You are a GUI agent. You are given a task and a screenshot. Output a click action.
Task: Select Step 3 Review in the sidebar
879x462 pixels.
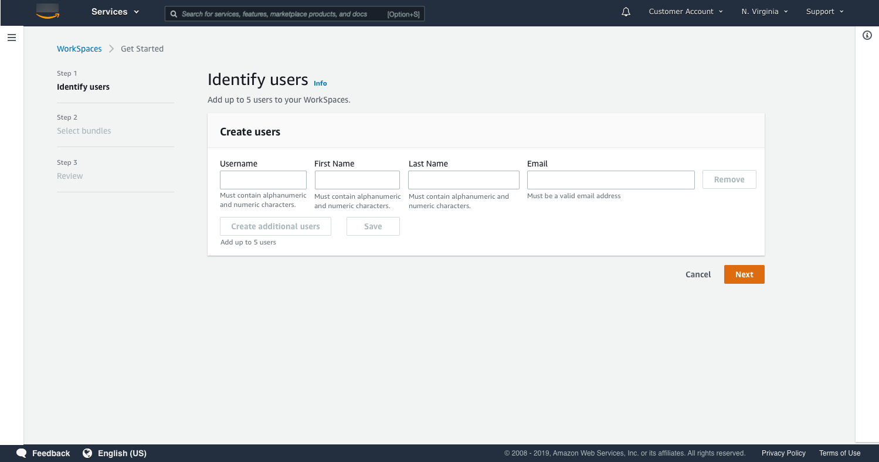point(70,175)
